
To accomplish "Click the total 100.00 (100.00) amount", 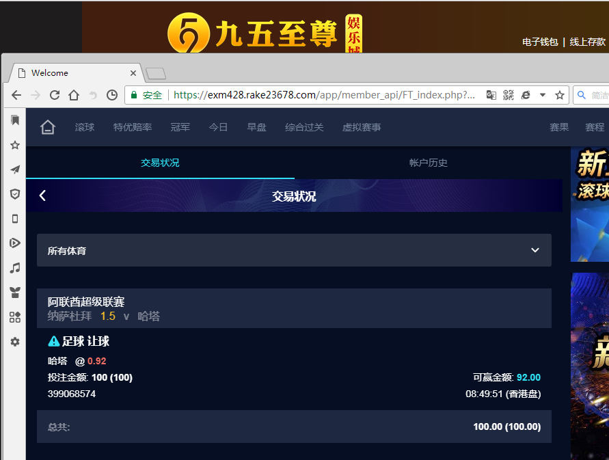I will pyautogui.click(x=507, y=427).
